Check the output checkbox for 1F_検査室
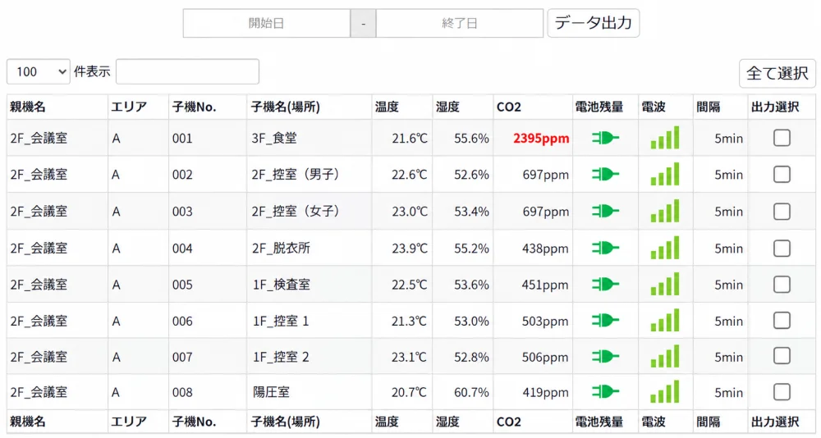 point(782,284)
